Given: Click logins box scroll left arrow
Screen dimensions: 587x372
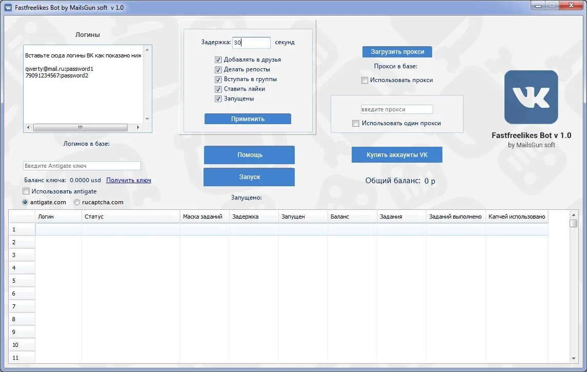Looking at the screenshot, I should pos(28,127).
